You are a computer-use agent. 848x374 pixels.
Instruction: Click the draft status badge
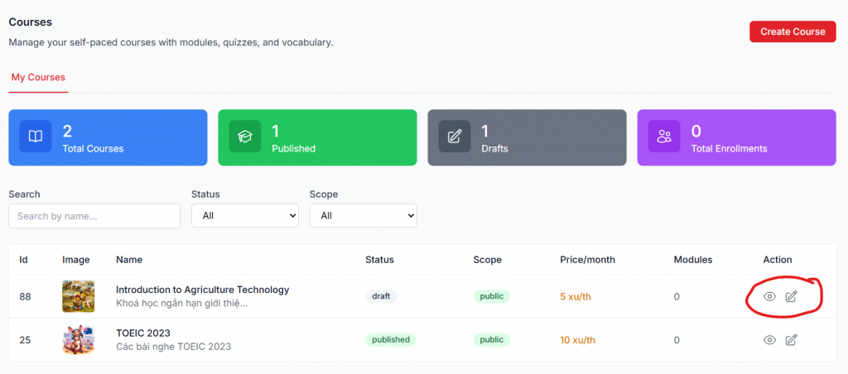click(381, 296)
